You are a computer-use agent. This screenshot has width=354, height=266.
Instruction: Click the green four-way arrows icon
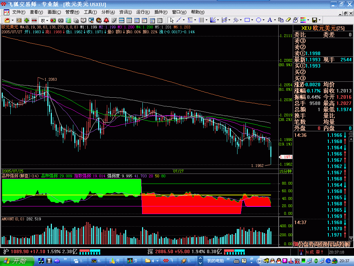pyautogui.click(x=27, y=20)
